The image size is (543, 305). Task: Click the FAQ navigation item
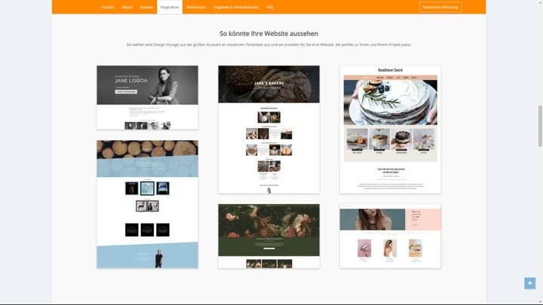(270, 7)
